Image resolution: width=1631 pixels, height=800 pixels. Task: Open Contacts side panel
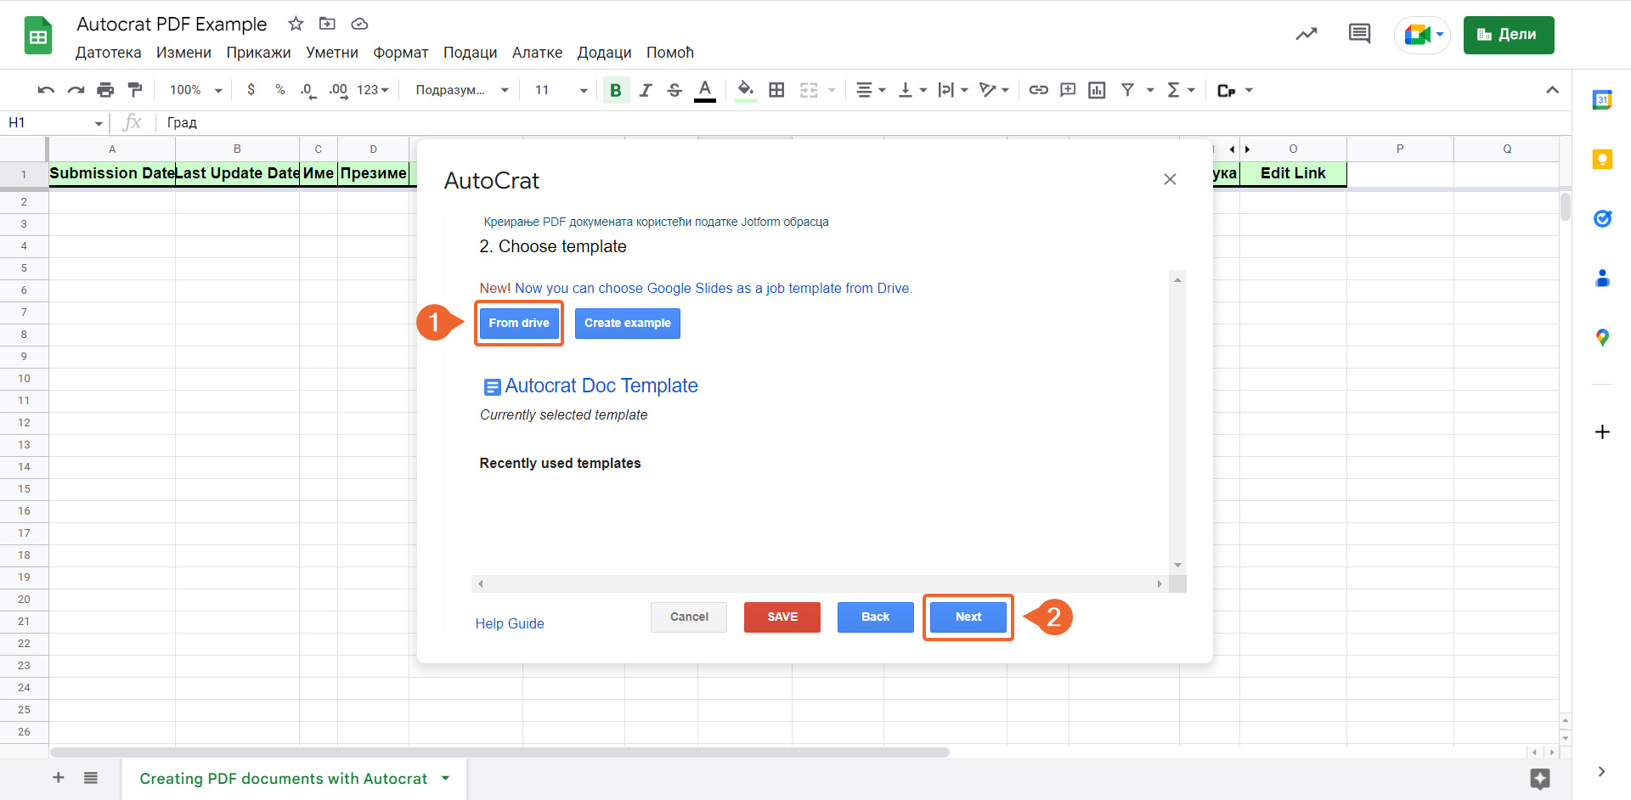click(x=1602, y=278)
